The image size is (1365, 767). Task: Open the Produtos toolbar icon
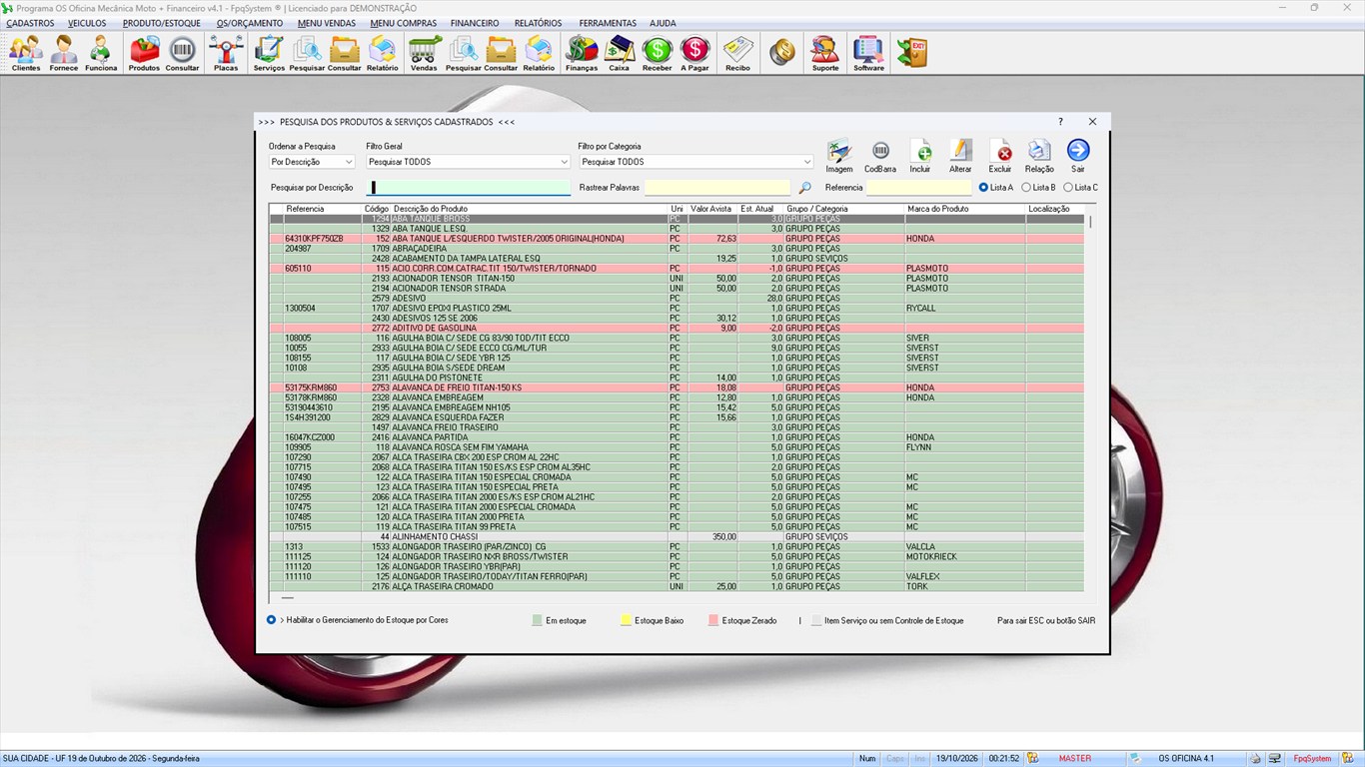[x=144, y=53]
